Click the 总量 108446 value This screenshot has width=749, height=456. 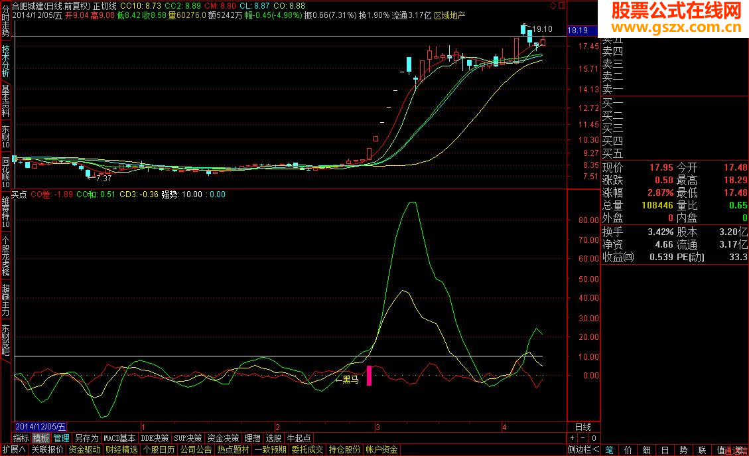[657, 206]
